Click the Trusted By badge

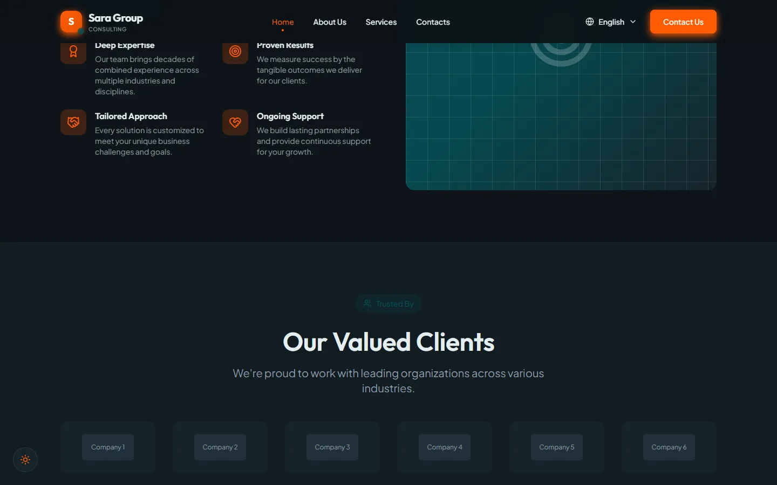(388, 303)
